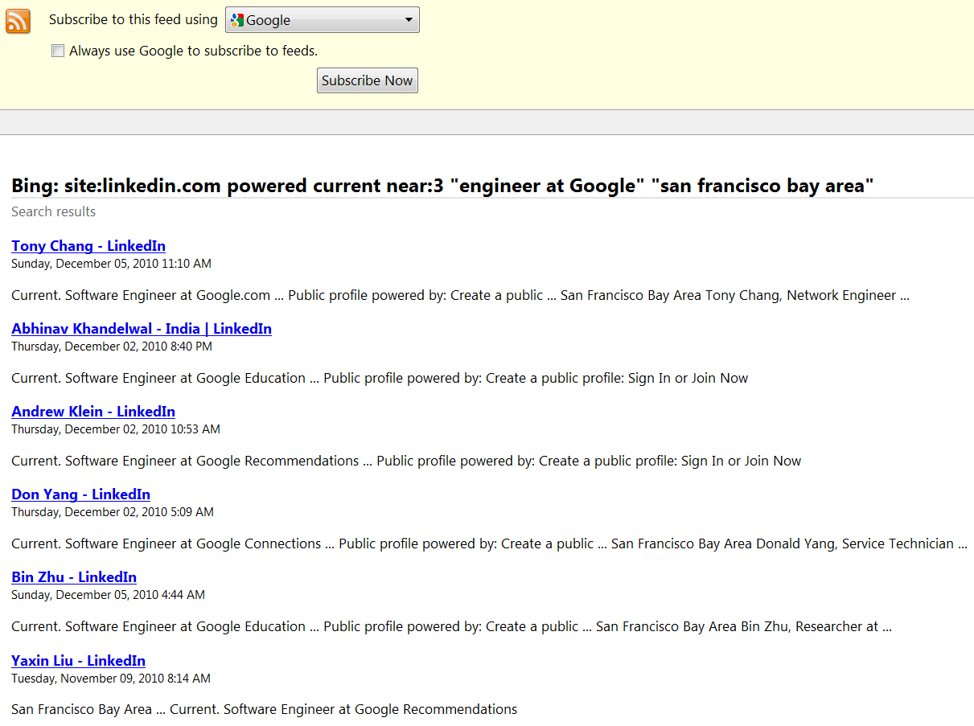The height and width of the screenshot is (726, 974).
Task: Select date 'Sunday, December 05, 2010 4:44 AM'
Action: coord(108,595)
